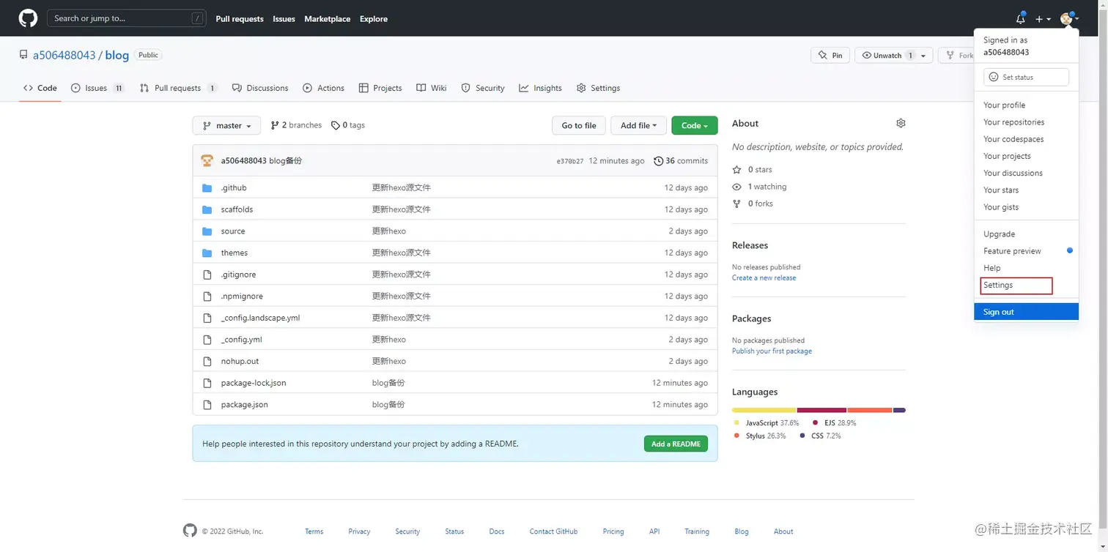Open the master branch dropdown
This screenshot has width=1108, height=552.
coord(226,126)
